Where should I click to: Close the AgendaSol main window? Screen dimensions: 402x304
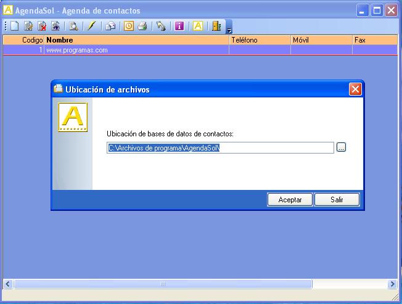tap(392, 10)
